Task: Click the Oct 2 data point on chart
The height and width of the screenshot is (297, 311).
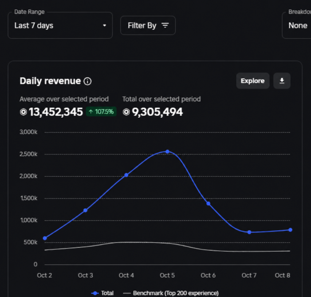Action: click(45, 238)
